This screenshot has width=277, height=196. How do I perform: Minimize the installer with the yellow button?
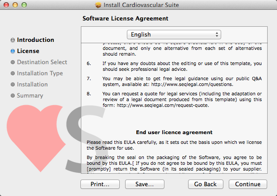(x=15, y=5)
